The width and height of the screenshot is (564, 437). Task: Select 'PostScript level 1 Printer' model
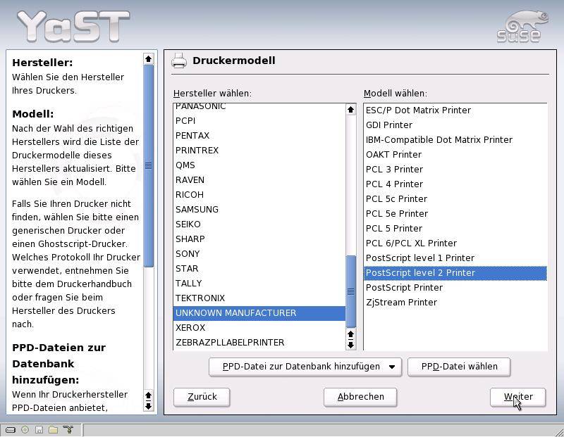(455, 258)
